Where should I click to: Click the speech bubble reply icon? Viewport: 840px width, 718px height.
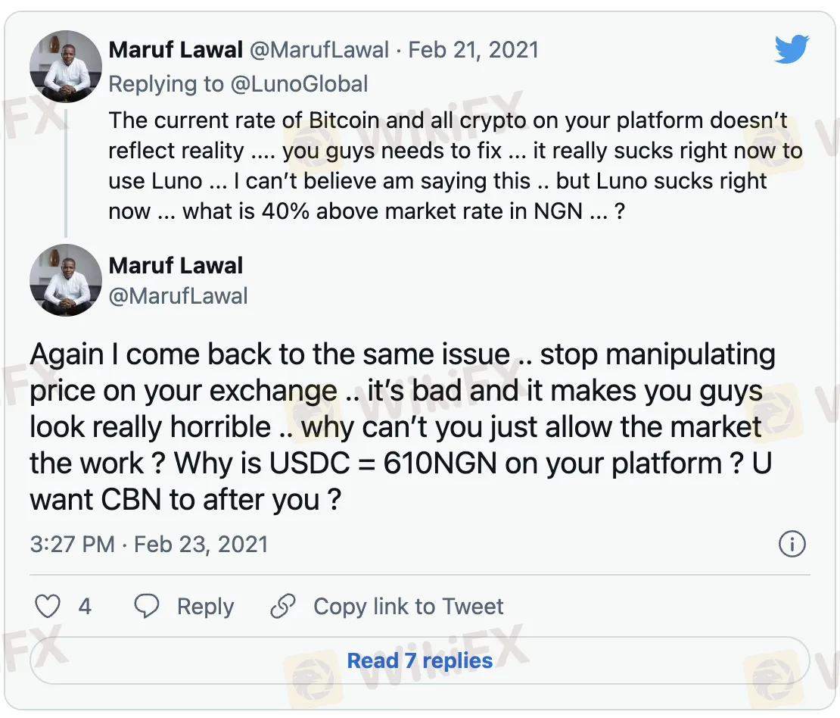click(147, 606)
